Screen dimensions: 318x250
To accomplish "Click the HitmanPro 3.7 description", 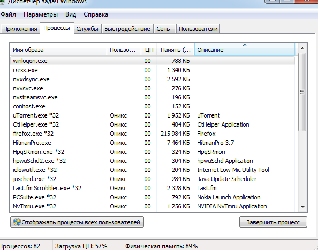I will 215,143.
